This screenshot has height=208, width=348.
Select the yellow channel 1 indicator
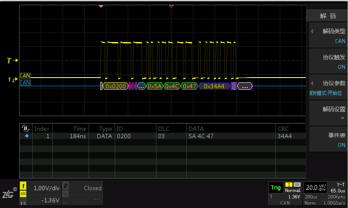click(23, 186)
